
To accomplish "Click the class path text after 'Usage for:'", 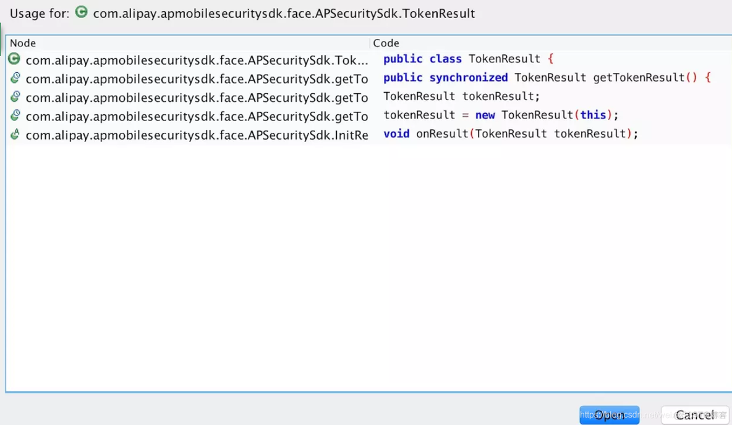I will 284,14.
